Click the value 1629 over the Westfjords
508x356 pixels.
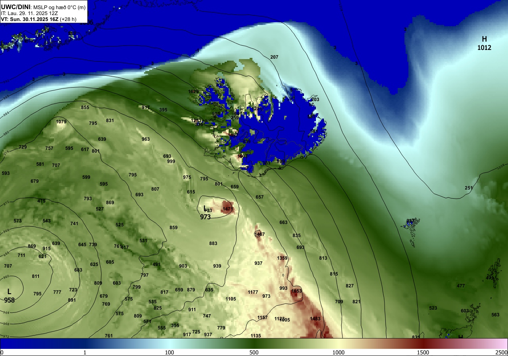point(193,92)
